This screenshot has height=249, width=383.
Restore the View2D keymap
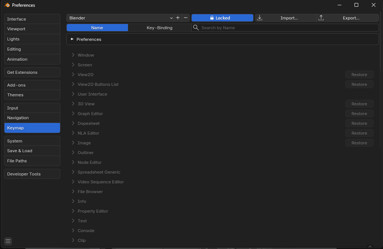point(359,75)
